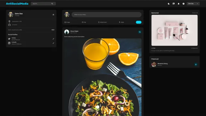Viewport: 206px width, 116px height.
Task: Open the notifications bell icon
Action: tap(179, 4)
